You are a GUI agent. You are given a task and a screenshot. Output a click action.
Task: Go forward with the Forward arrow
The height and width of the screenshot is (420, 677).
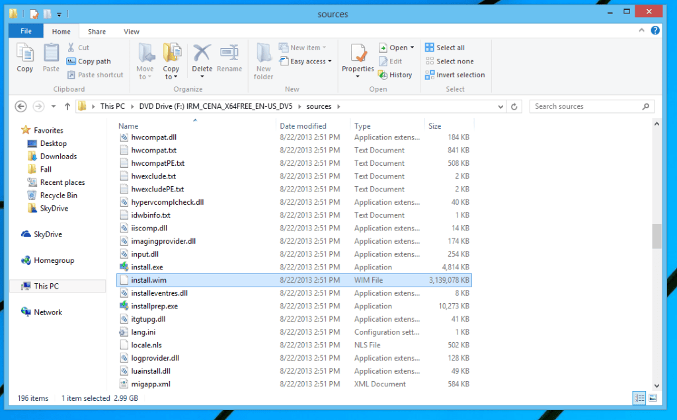click(x=38, y=106)
